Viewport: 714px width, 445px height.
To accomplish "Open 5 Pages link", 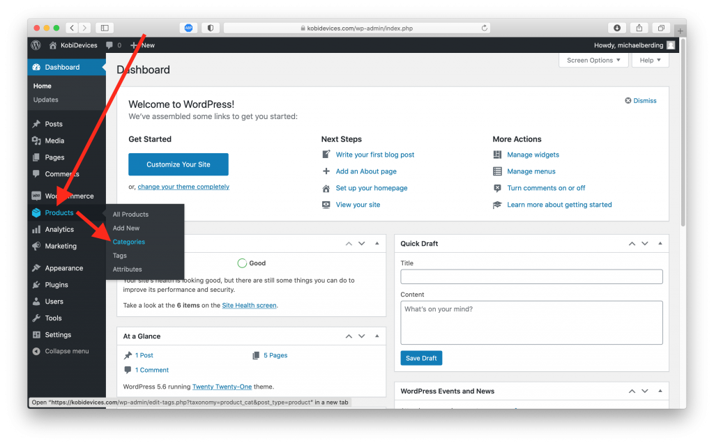I will coord(275,355).
